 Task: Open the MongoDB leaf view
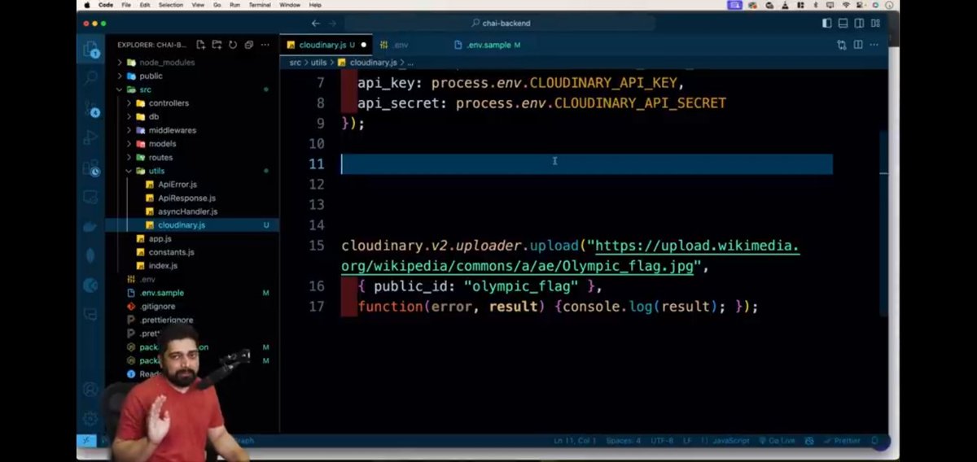(90, 255)
